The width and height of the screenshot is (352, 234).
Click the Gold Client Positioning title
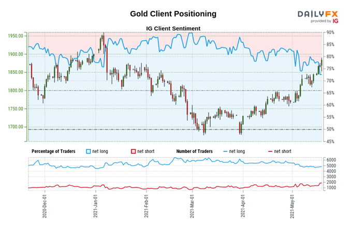click(x=173, y=13)
